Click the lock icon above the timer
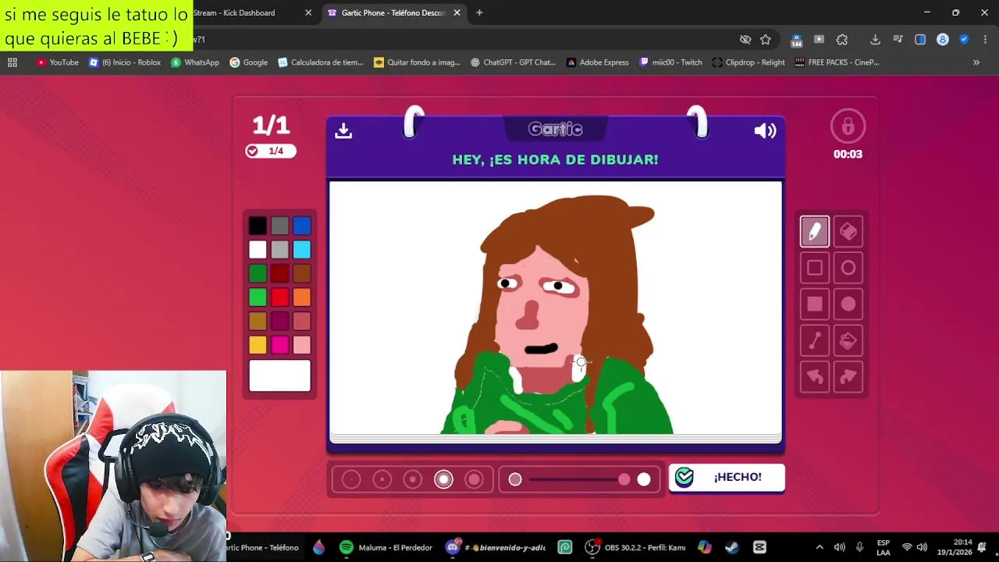The width and height of the screenshot is (999, 562). pos(848,126)
